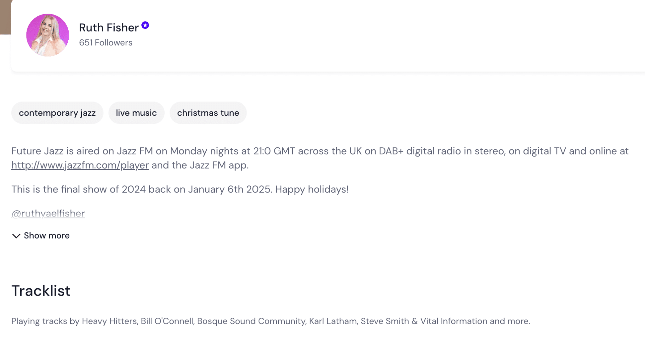Screen dimensions: 645x341
Task: Open the jazzfm.com/player hyperlink
Action: coord(80,165)
